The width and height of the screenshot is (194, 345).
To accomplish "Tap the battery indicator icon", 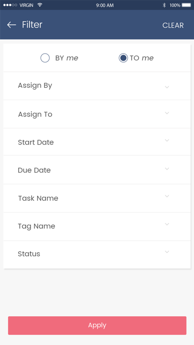I will [x=186, y=5].
